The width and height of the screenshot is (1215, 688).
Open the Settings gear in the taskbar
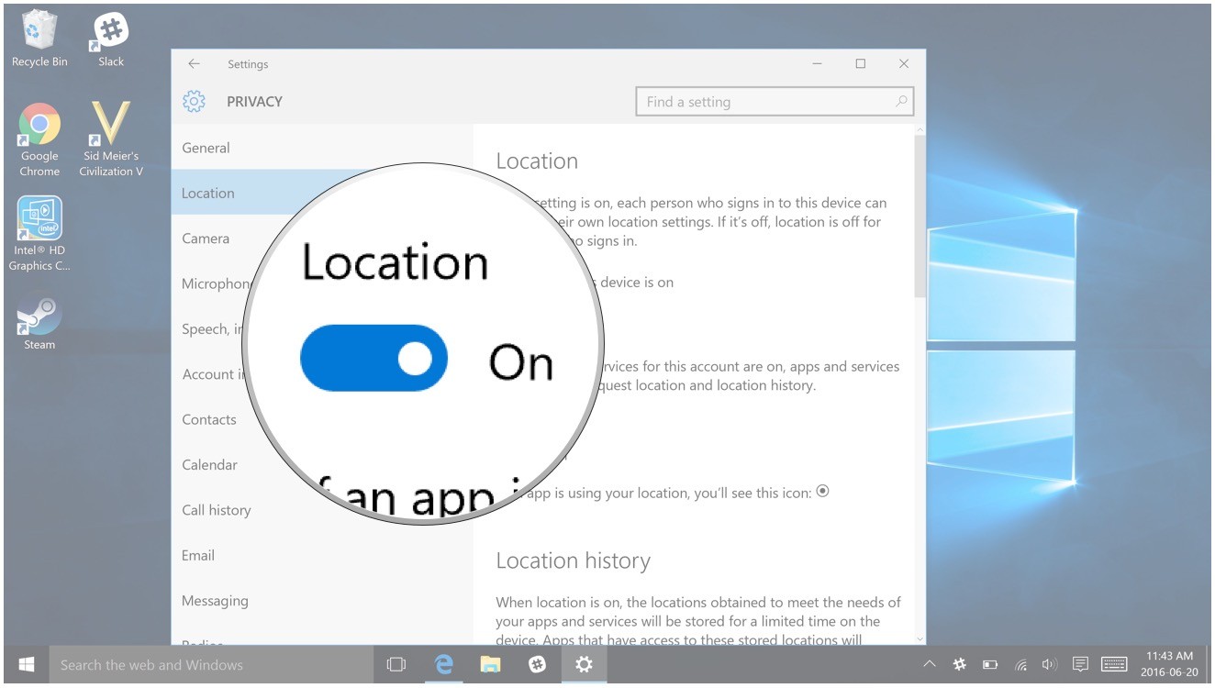pyautogui.click(x=584, y=664)
